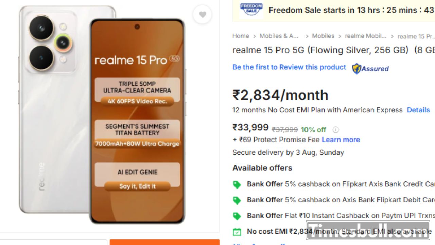This screenshot has width=435, height=245.
Task: Click the ₹33,999 price
Action: pos(250,128)
